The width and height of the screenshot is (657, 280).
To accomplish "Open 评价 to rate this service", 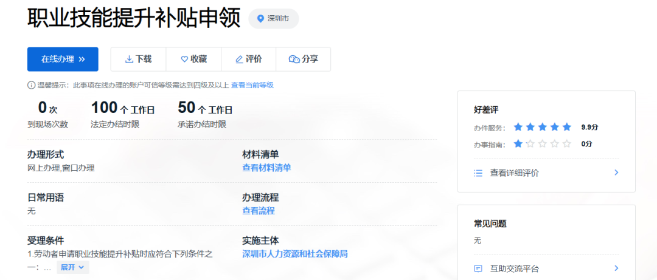I will pos(248,59).
